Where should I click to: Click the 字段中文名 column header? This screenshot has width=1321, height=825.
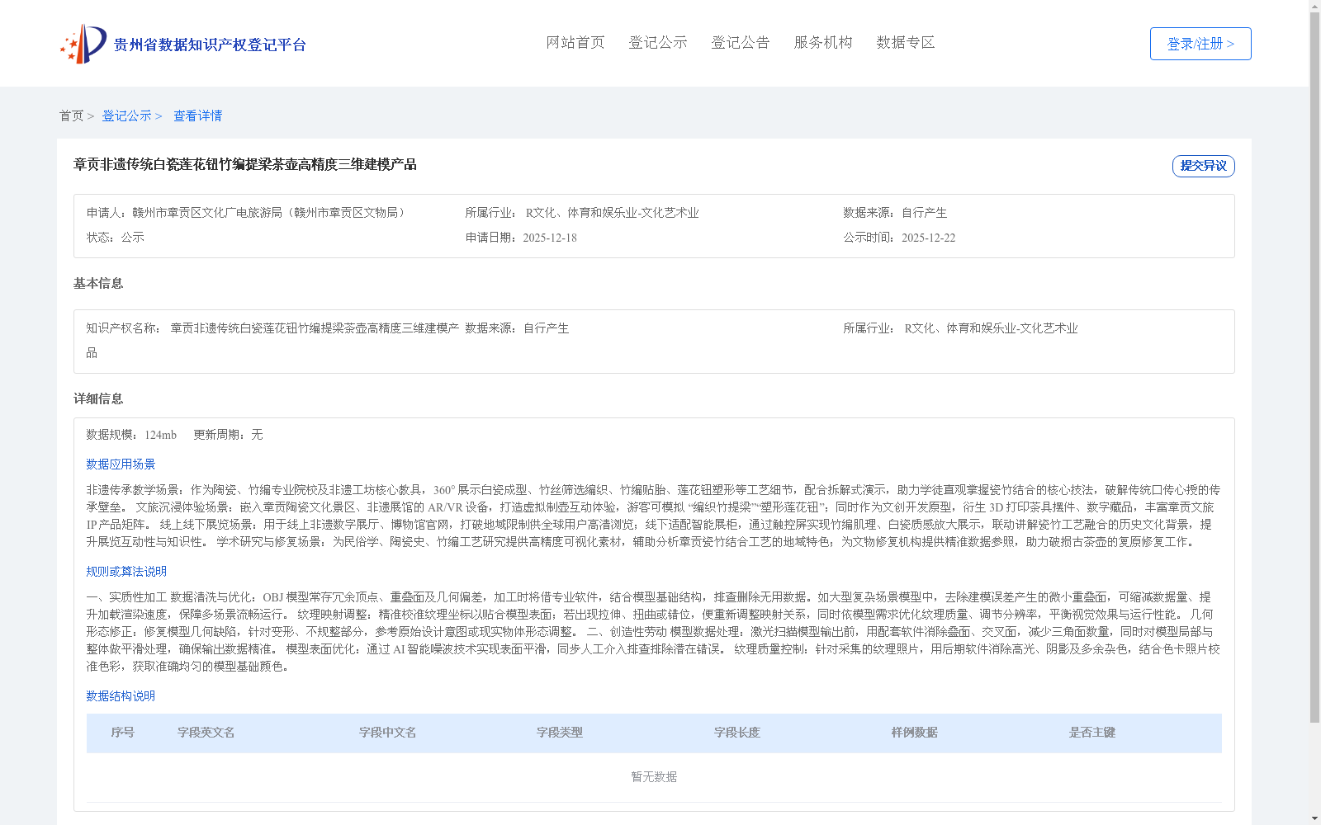pos(388,733)
